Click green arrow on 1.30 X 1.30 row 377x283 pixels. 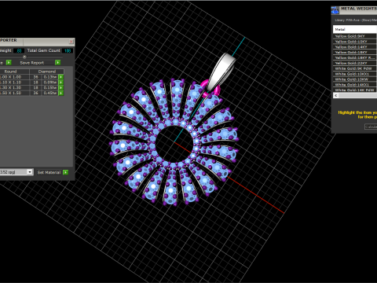[x=61, y=87]
